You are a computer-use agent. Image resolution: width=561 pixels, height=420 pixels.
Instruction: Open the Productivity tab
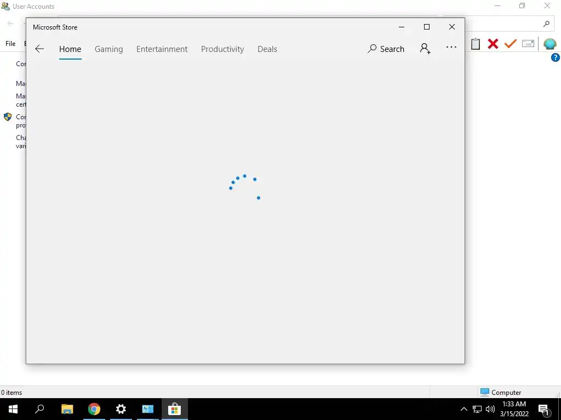[222, 49]
